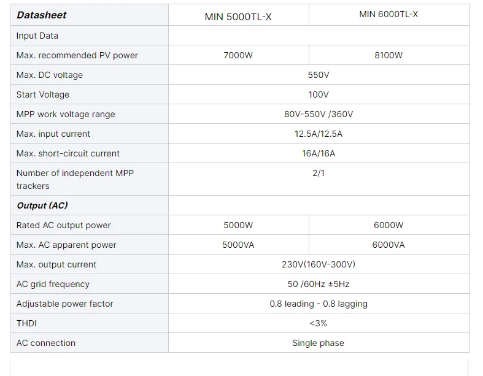Click the Max. DC voltage label
Image resolution: width=483 pixels, height=376 pixels.
(50, 75)
